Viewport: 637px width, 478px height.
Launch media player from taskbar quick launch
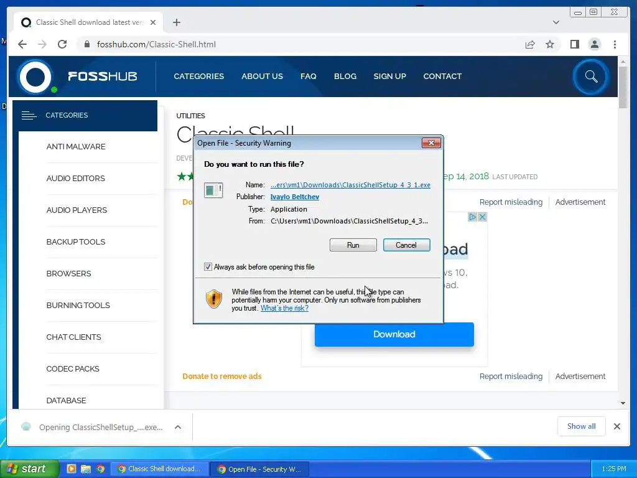coord(71,469)
